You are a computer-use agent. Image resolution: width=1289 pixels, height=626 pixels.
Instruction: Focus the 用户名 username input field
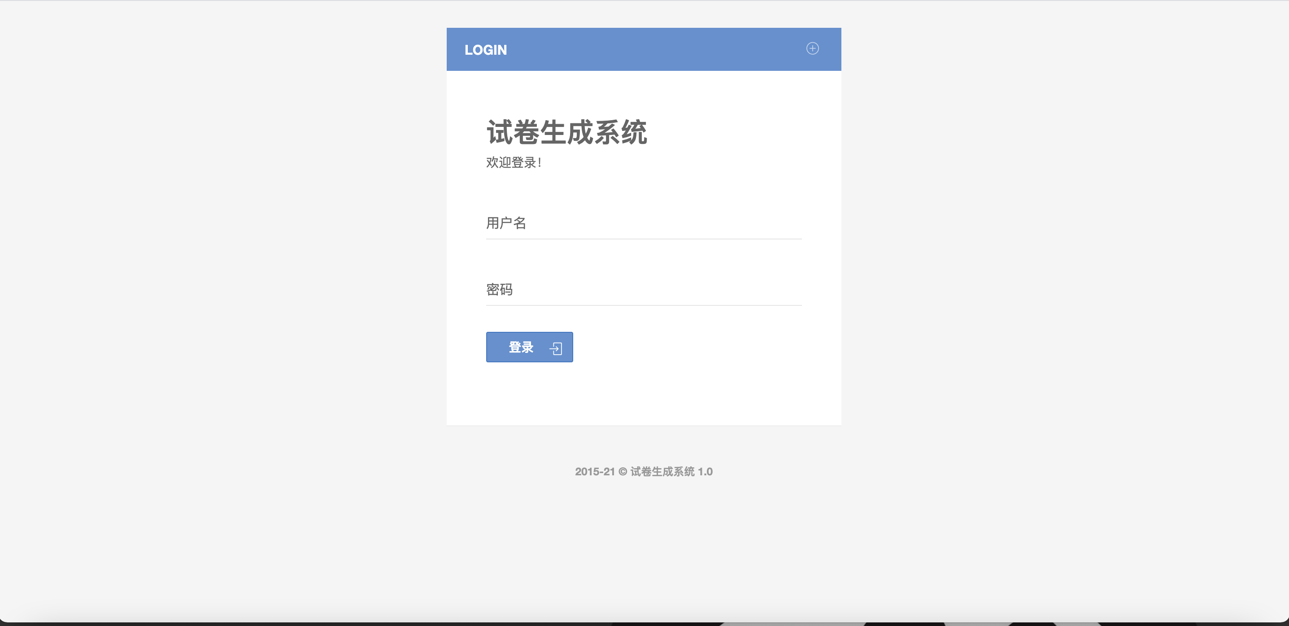coord(644,223)
